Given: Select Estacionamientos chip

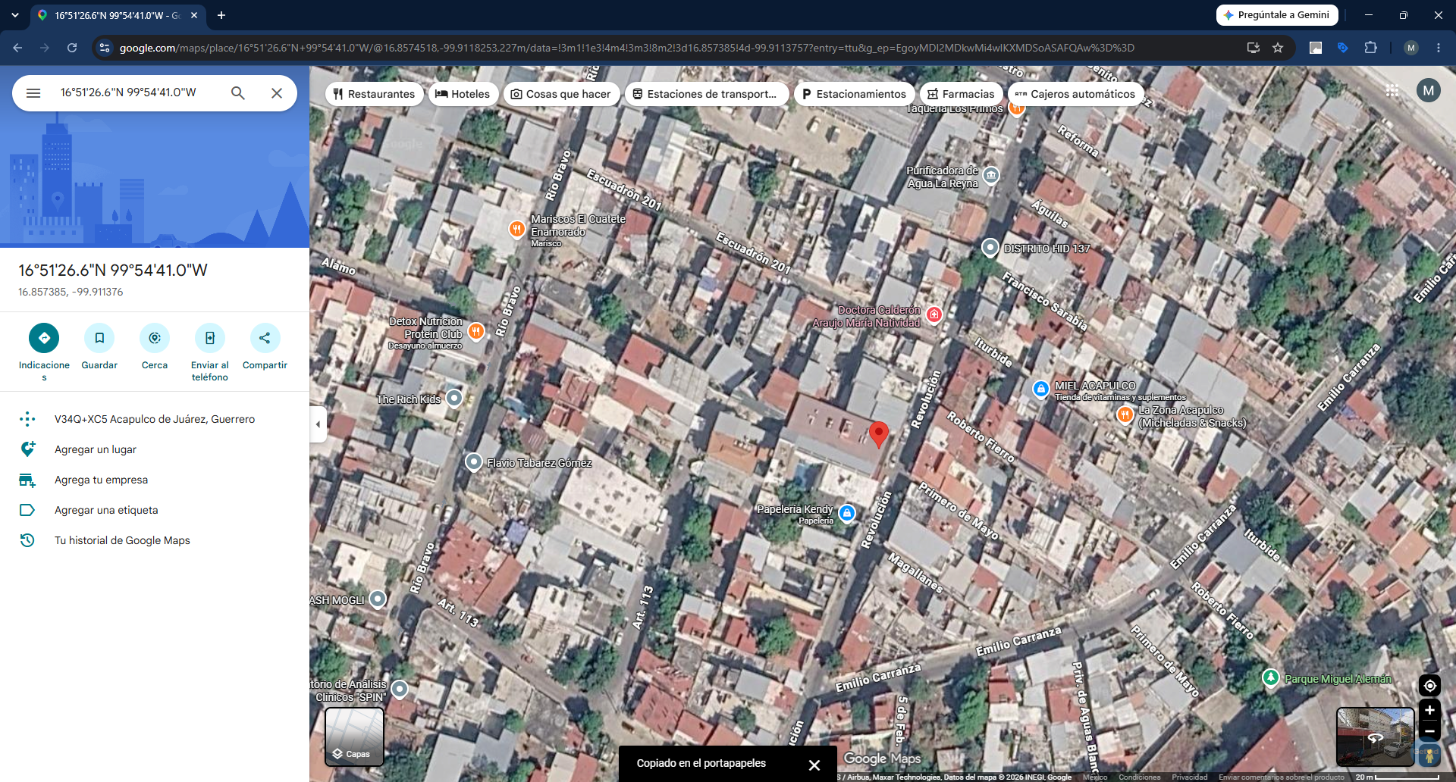Looking at the screenshot, I should [855, 94].
